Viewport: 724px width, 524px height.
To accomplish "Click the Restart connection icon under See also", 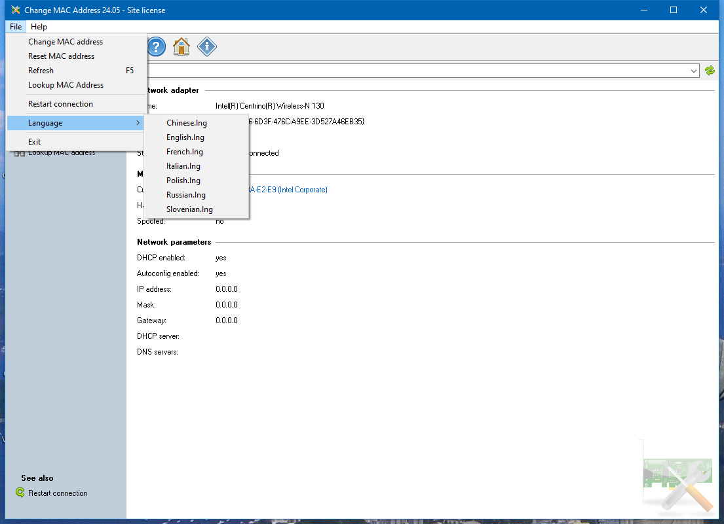I will click(20, 493).
